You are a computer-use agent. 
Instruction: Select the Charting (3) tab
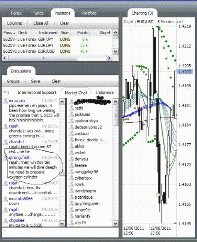click(142, 13)
